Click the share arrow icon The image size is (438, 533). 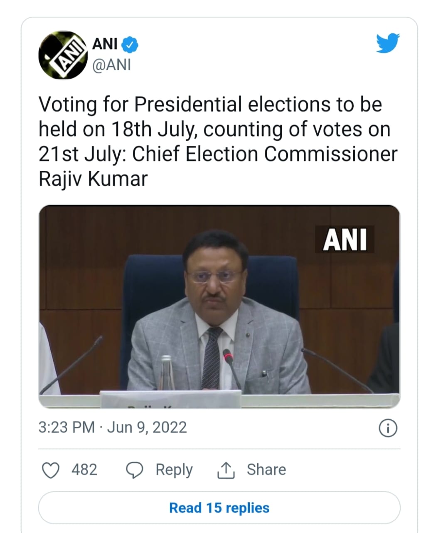click(x=226, y=470)
